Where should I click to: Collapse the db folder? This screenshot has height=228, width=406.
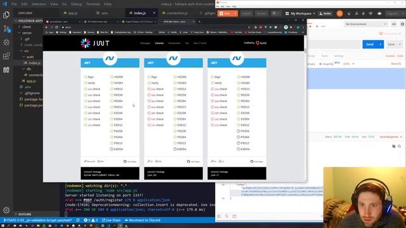point(23,69)
